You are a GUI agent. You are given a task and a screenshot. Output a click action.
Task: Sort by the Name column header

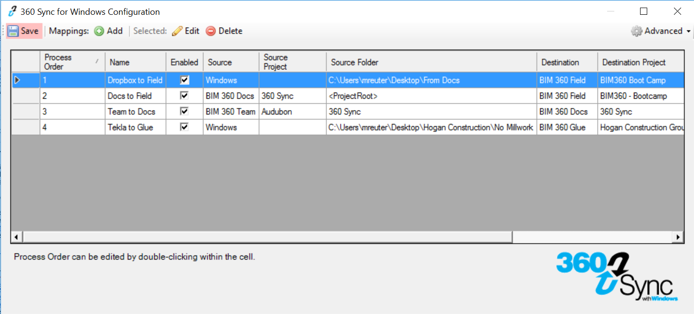pos(136,62)
